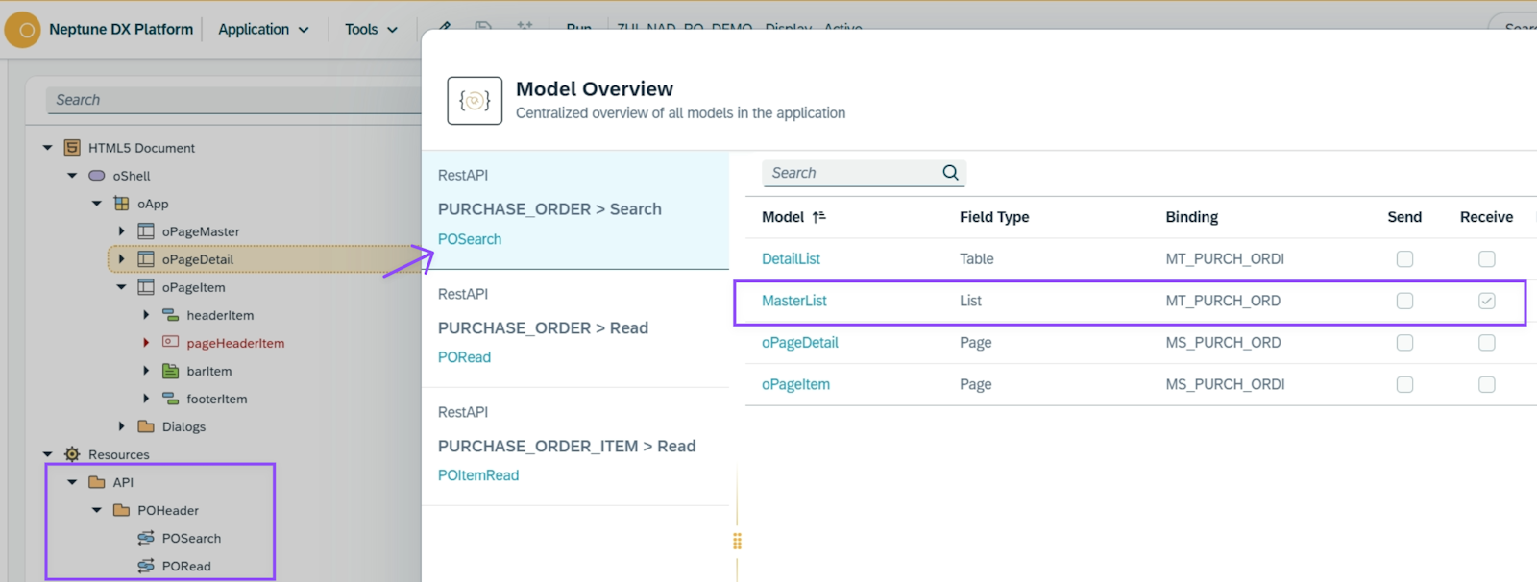Viewport: 1537px width, 582px height.
Task: Collapse the API folder node
Action: point(72,482)
